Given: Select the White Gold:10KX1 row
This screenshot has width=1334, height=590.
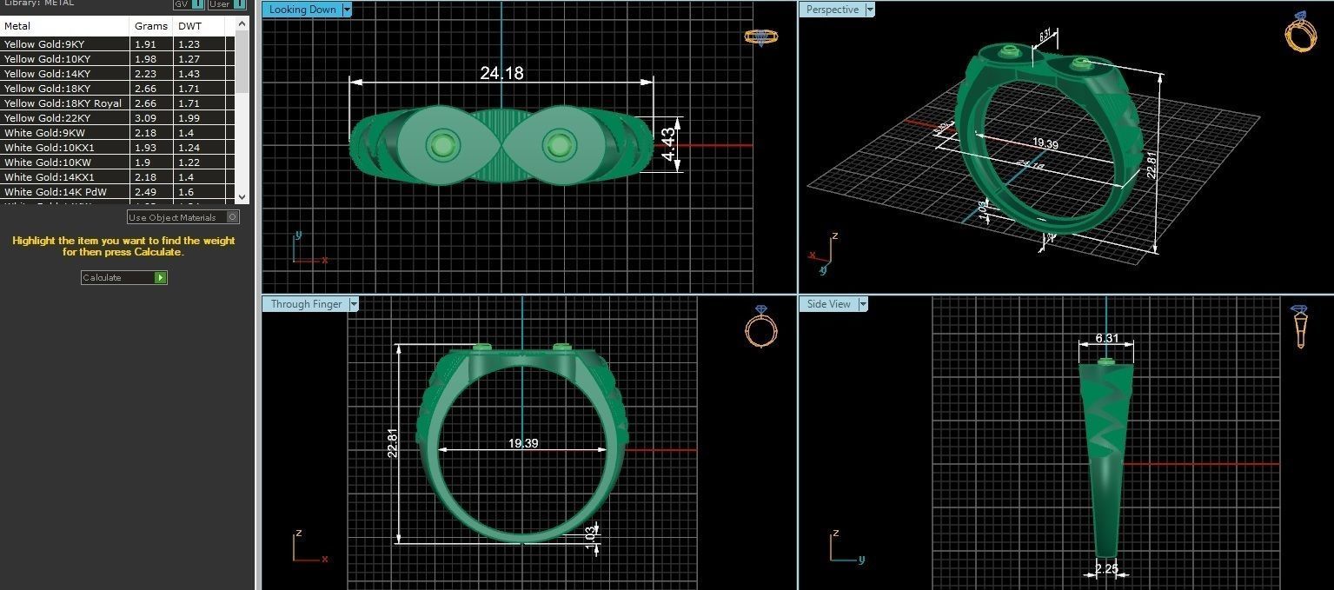Looking at the screenshot, I should (117, 148).
